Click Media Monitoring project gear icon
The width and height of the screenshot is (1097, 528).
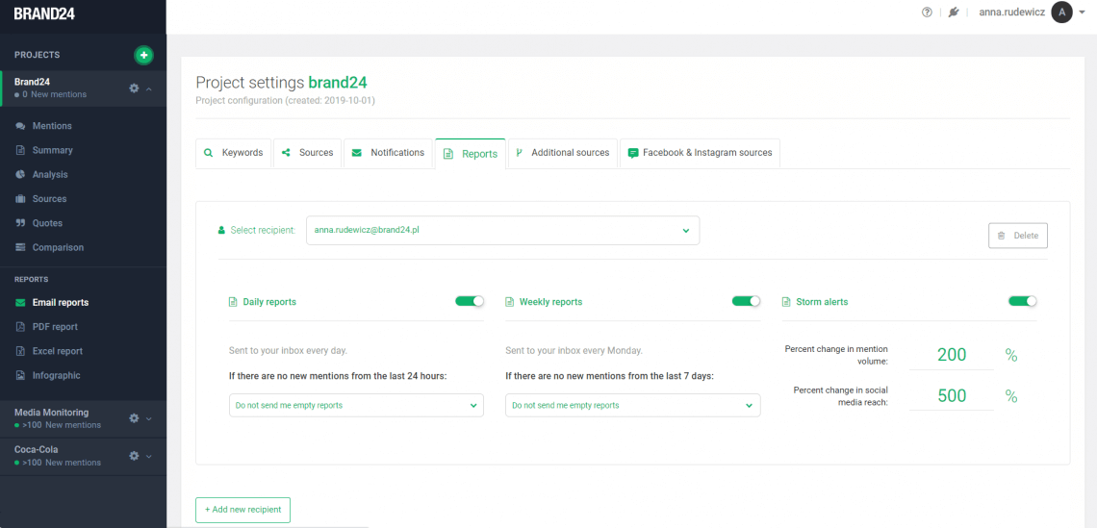[135, 418]
